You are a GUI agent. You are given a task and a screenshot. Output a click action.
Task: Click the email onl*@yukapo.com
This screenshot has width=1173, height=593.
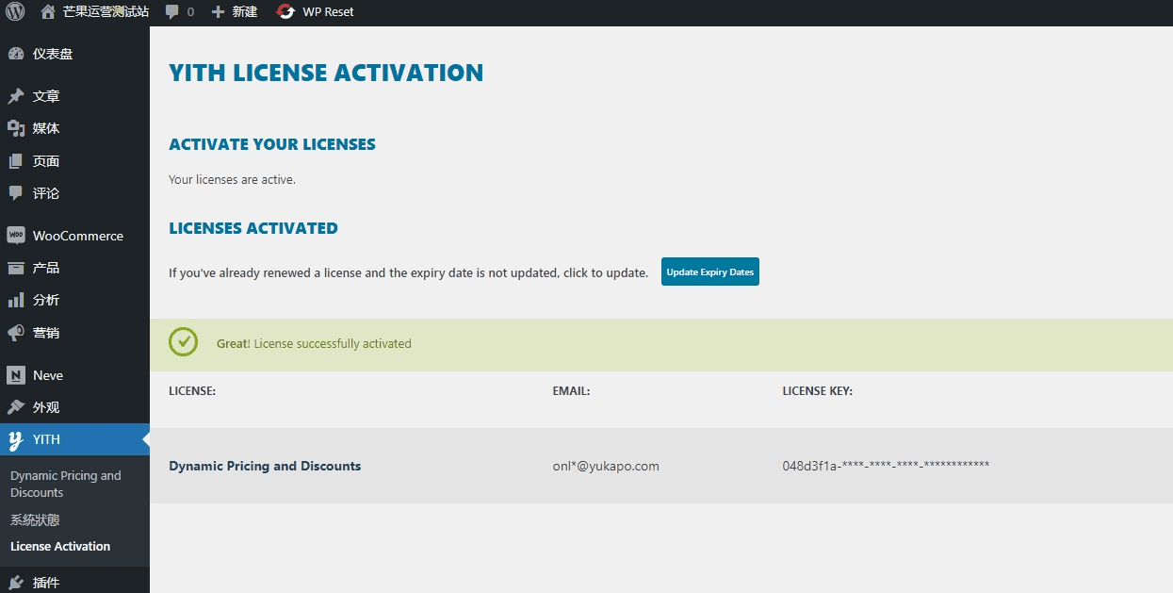[606, 466]
